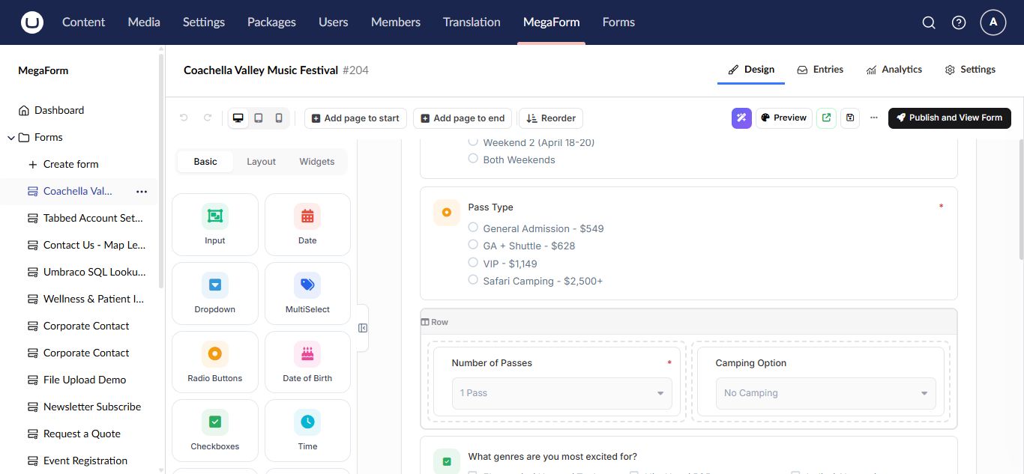Switch to tablet preview device icon
1024x474 pixels.
pos(259,118)
